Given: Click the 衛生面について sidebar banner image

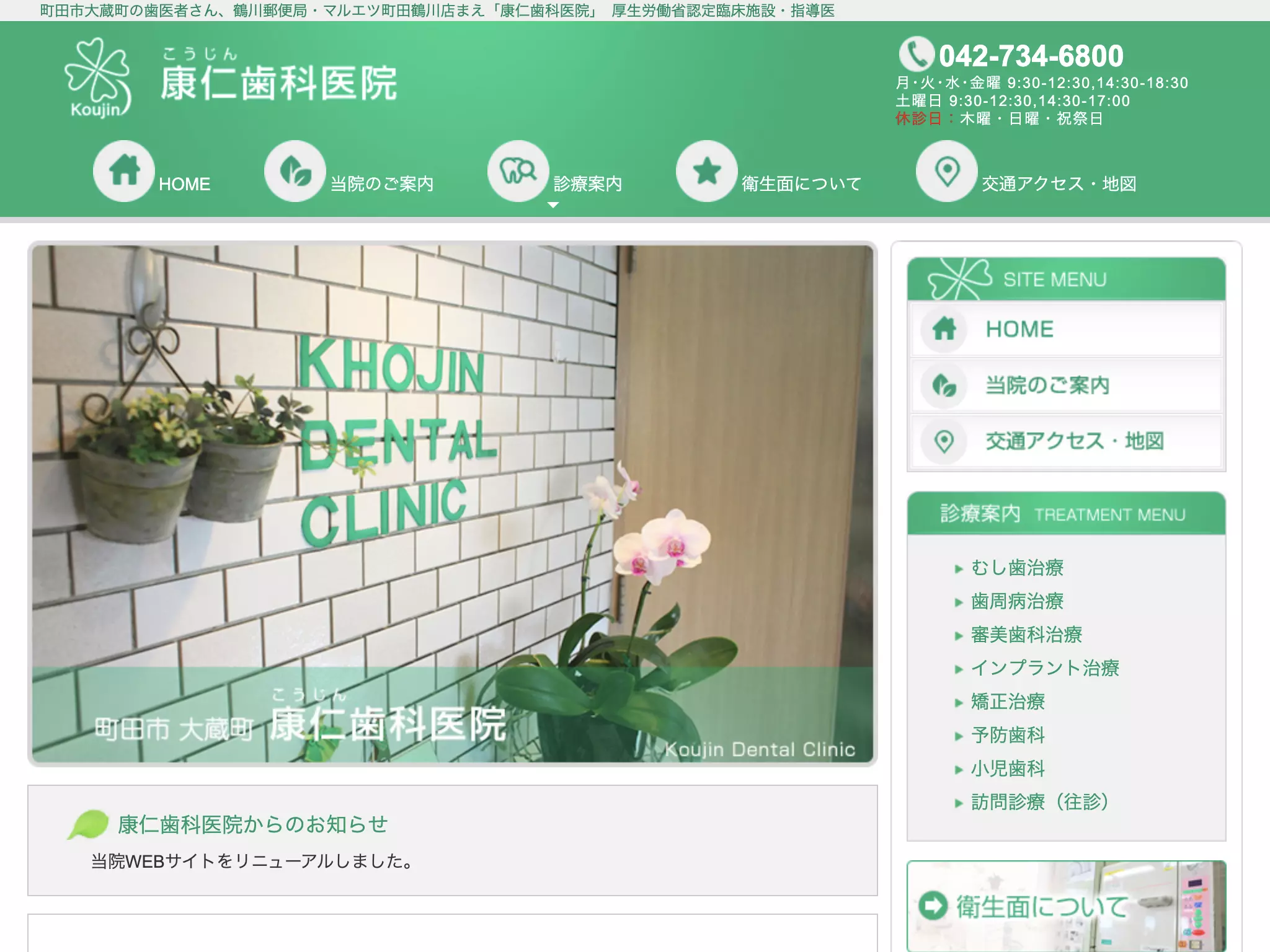Looking at the screenshot, I should point(1066,906).
